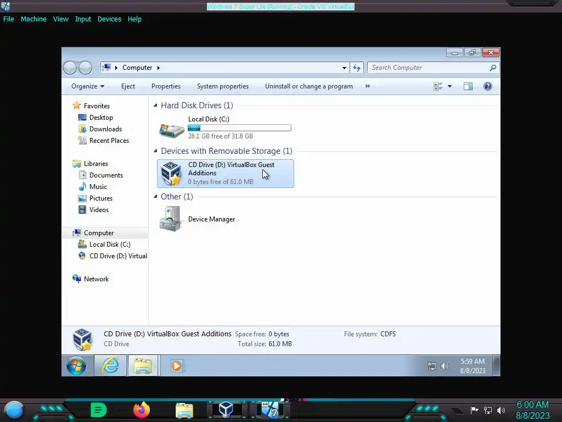Viewport: 562px width, 422px height.
Task: Click the Search Computer input field
Action: tap(429, 68)
